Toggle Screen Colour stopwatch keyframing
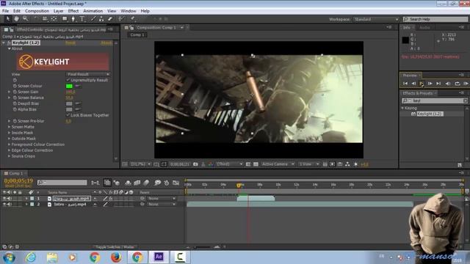Screen dimensions: 470x264 point(15,86)
